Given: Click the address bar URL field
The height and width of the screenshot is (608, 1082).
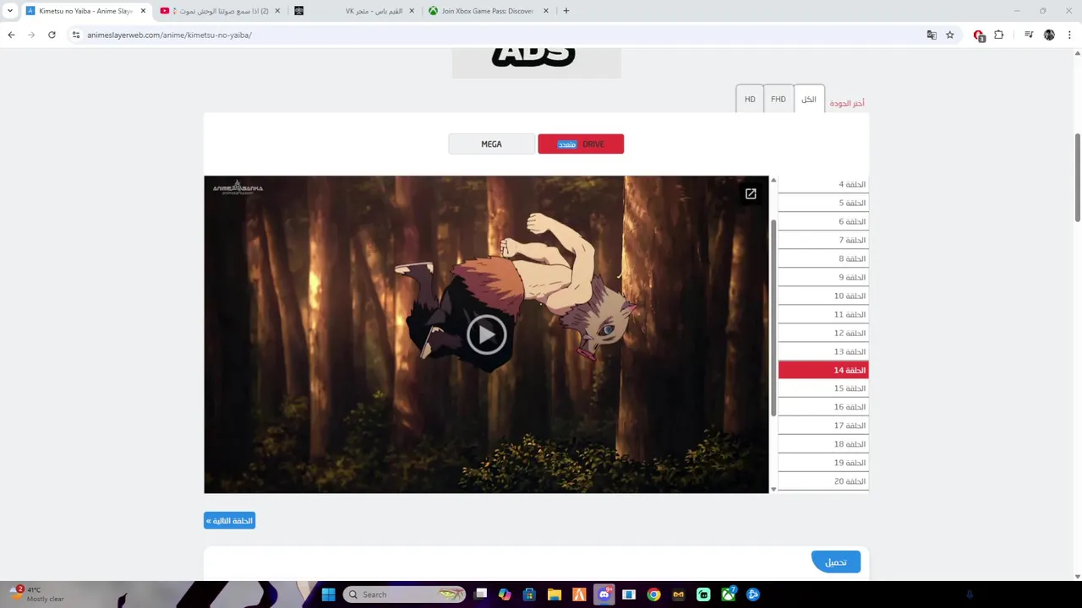Looking at the screenshot, I should [x=499, y=35].
